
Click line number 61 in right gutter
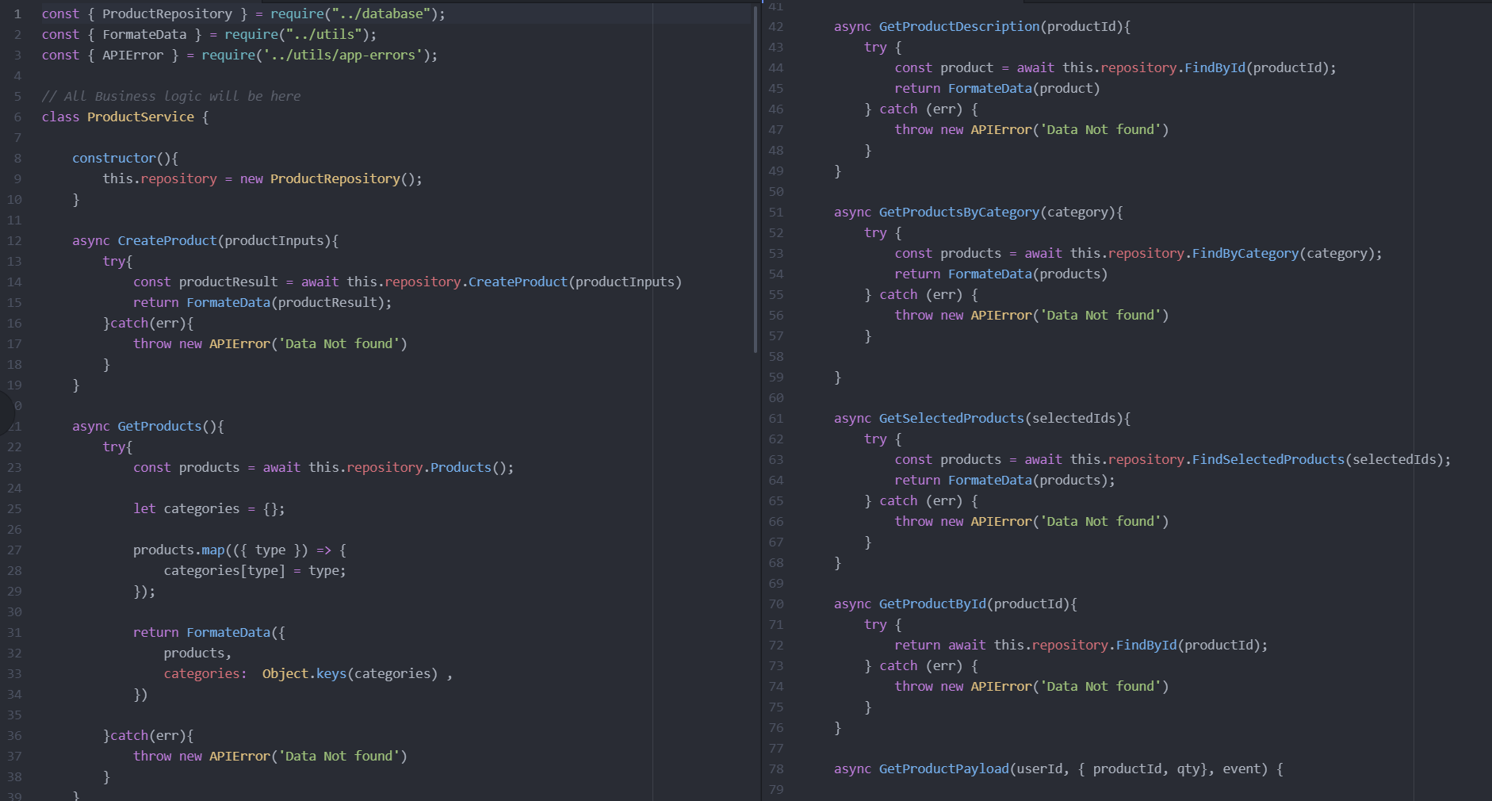pos(776,418)
